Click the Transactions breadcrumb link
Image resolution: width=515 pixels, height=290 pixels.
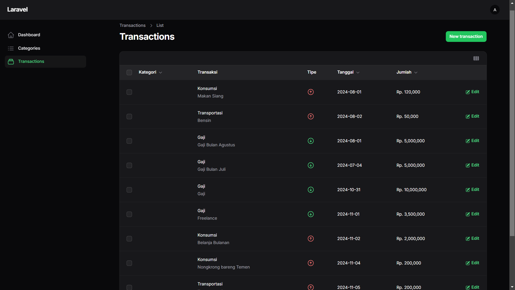133,25
